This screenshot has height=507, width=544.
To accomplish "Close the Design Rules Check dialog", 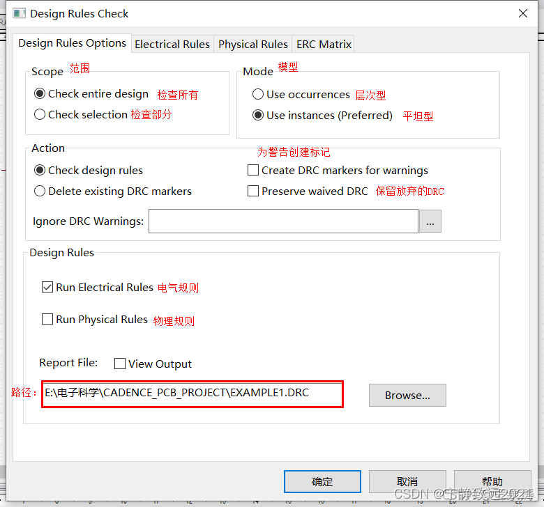I will (522, 13).
